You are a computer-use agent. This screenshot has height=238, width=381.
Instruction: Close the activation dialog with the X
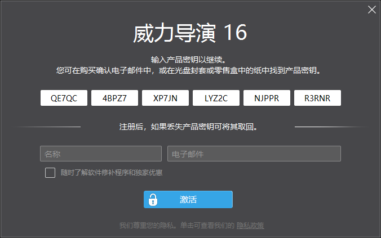pyautogui.click(x=372, y=10)
